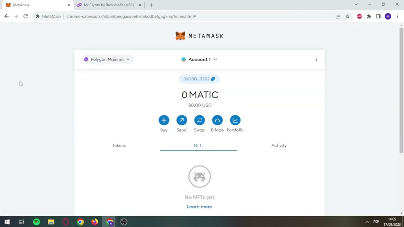The width and height of the screenshot is (404, 227).
Task: Open the Bridge icon button
Action: (217, 120)
